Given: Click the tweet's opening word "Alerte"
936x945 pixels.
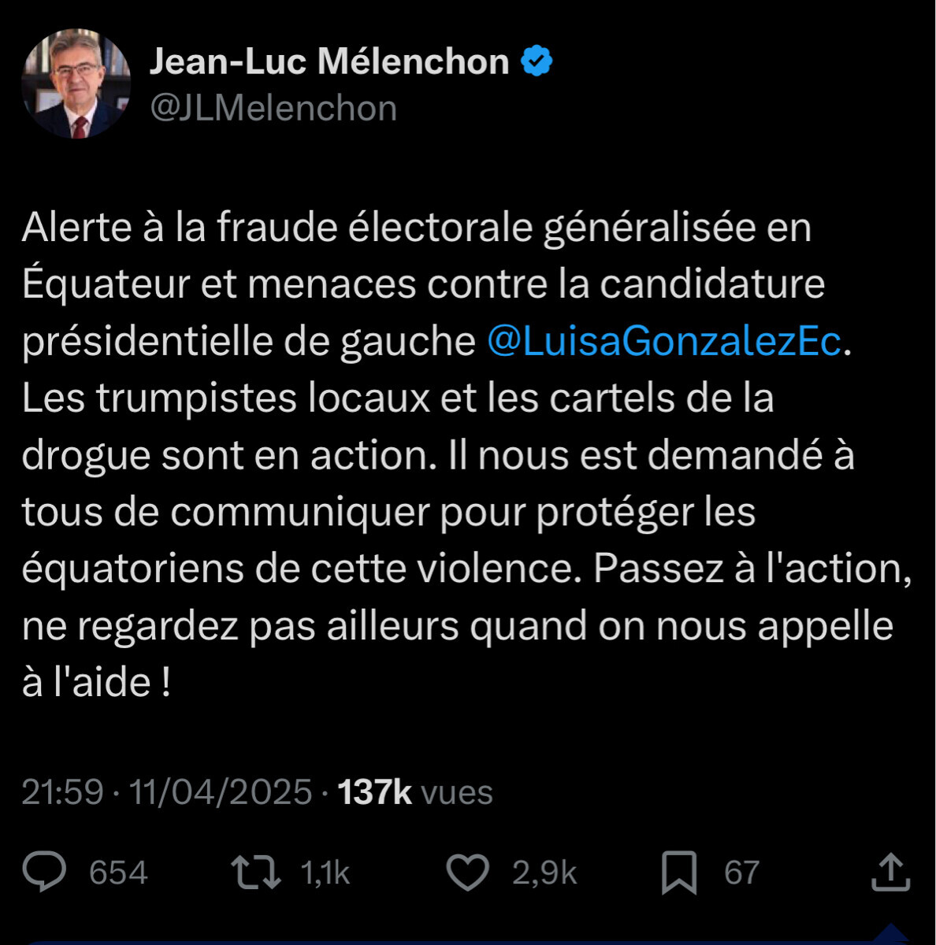Looking at the screenshot, I should [x=76, y=228].
